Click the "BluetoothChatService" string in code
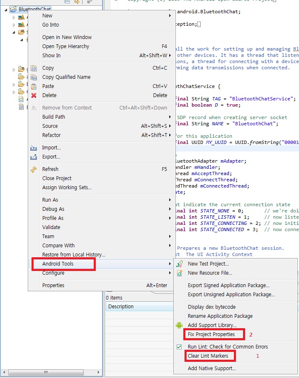Screen dimensions: 299x378 pos(261,99)
